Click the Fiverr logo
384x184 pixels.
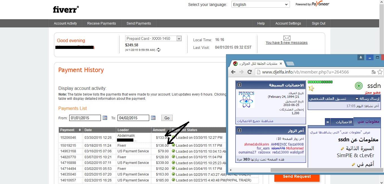(x=66, y=9)
